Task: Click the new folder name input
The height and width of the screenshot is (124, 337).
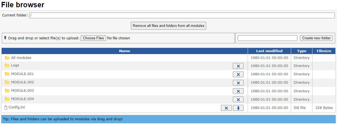Action: pyautogui.click(x=267, y=38)
